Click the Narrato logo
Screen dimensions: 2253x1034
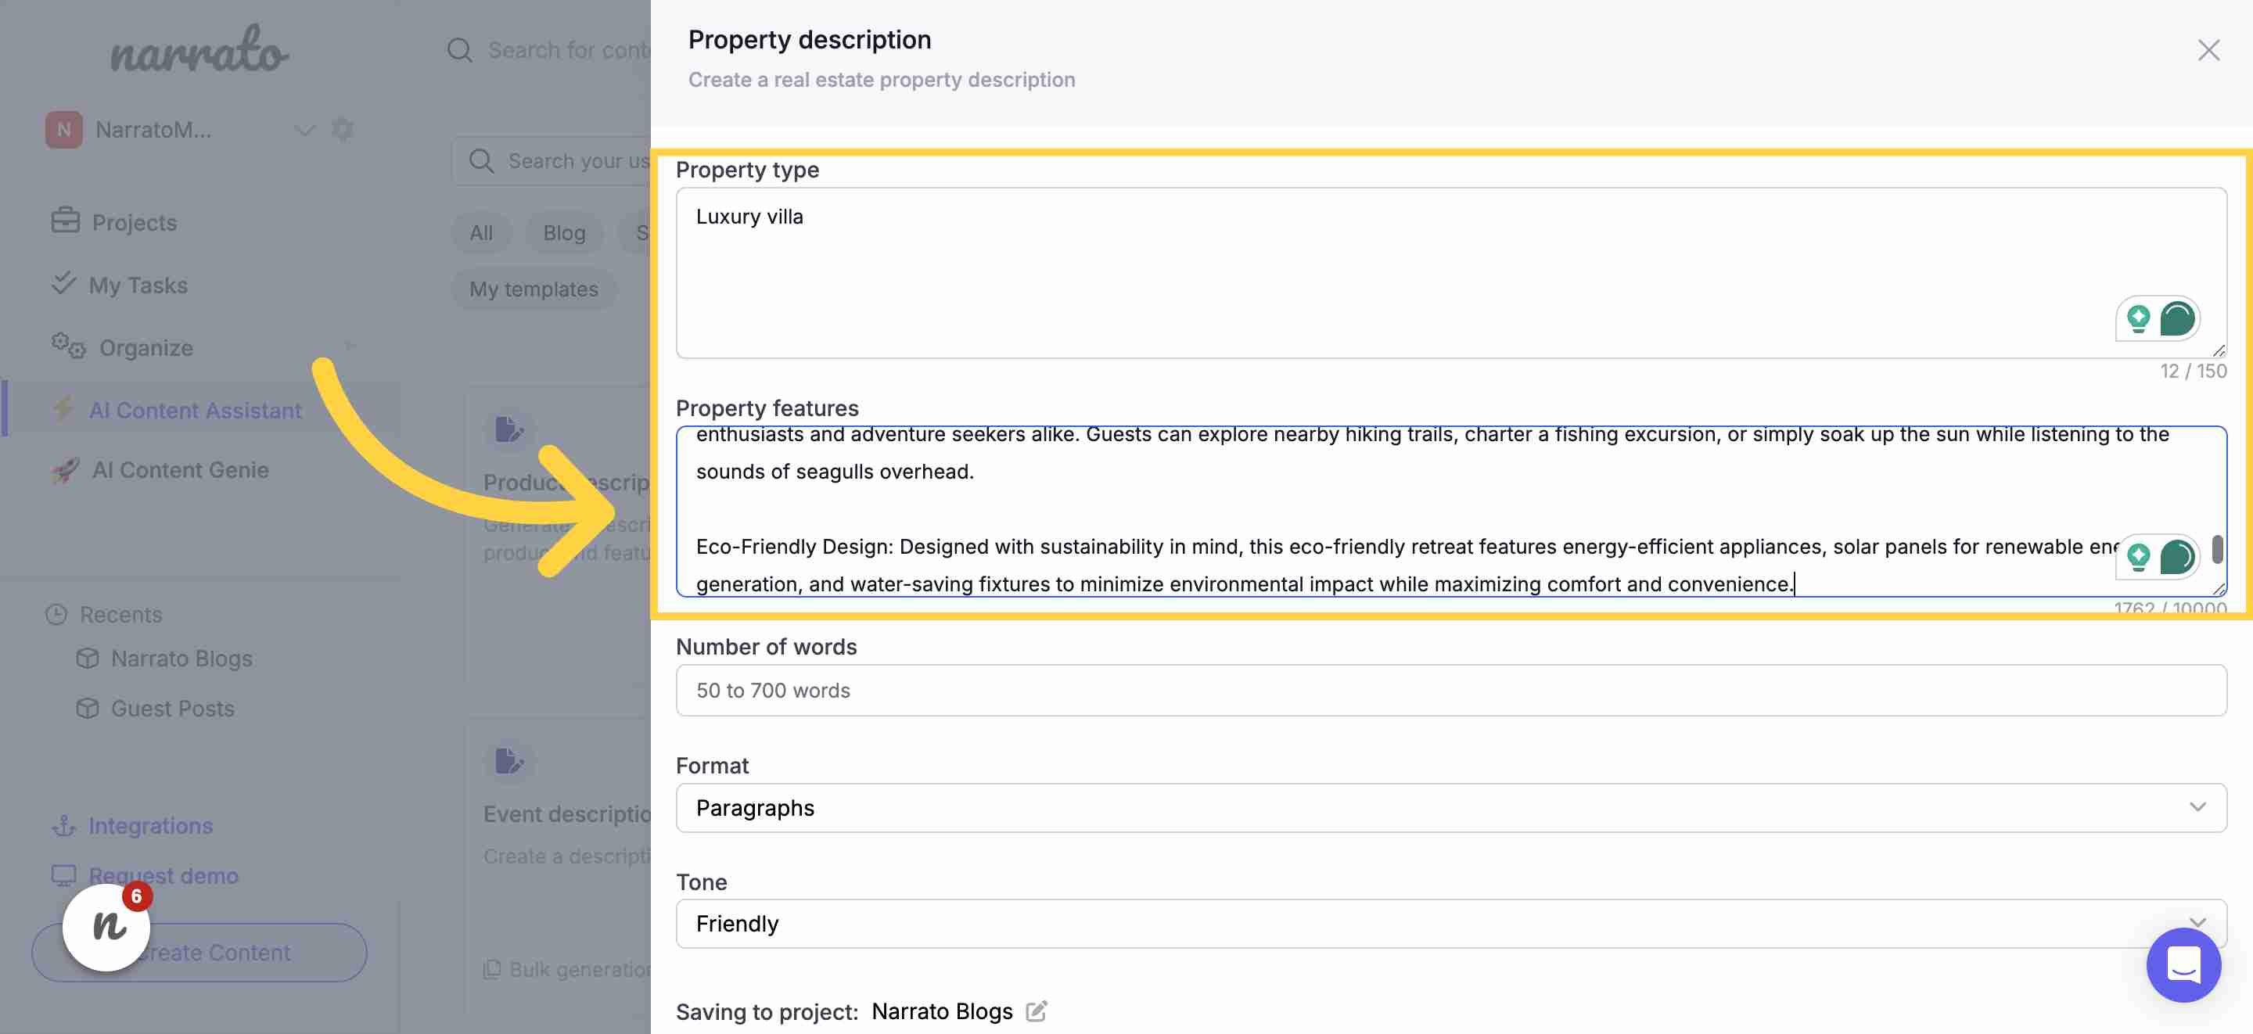[199, 50]
